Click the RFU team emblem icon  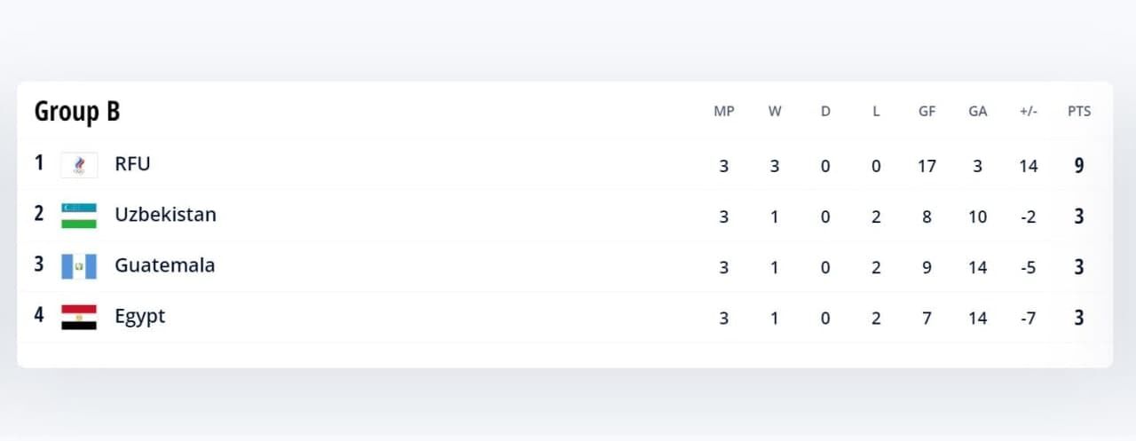pos(79,165)
